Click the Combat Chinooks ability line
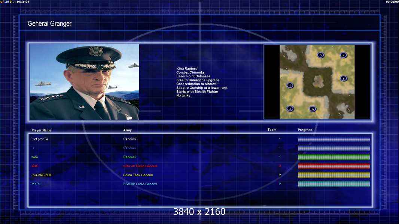 191,72
